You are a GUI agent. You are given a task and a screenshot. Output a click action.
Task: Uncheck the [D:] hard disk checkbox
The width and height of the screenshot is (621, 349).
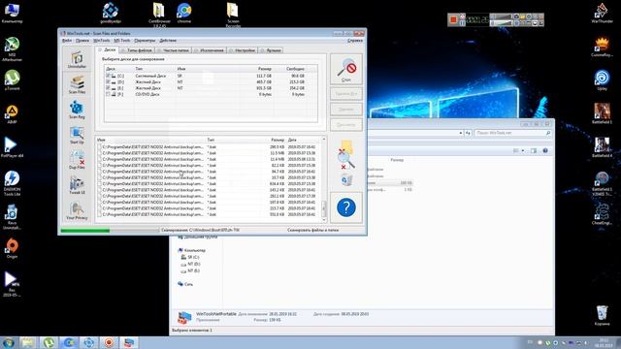click(x=108, y=81)
